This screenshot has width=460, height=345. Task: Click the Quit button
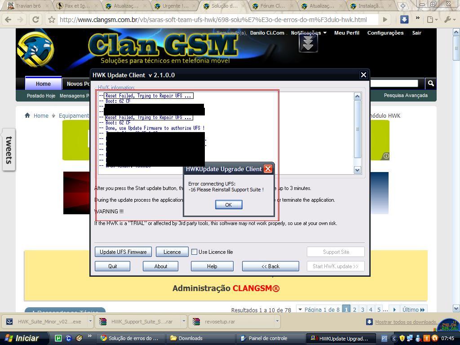(x=112, y=266)
